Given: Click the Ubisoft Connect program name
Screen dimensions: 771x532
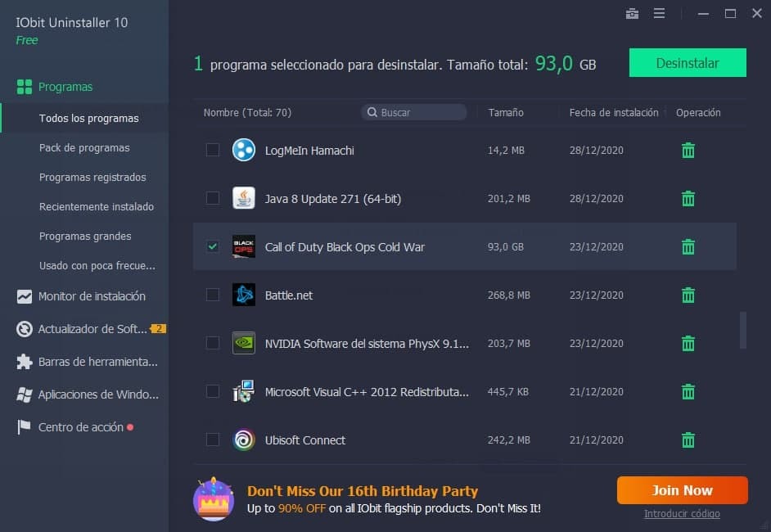Looking at the screenshot, I should pos(304,440).
